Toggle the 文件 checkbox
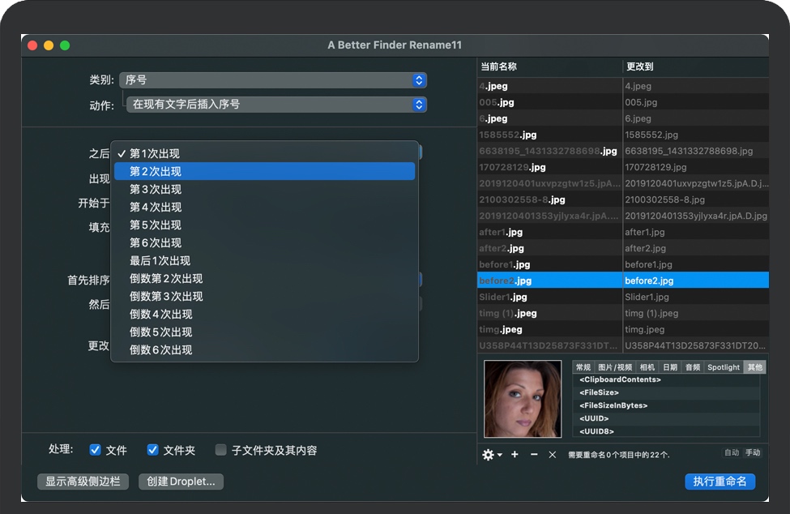Viewport: 790px width, 514px height. pyautogui.click(x=96, y=450)
